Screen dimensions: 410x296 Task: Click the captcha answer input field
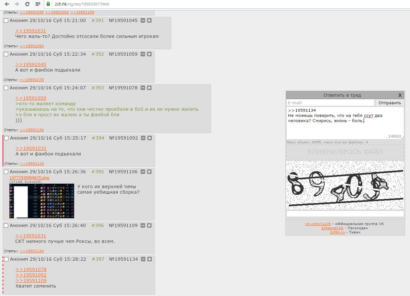click(x=345, y=214)
